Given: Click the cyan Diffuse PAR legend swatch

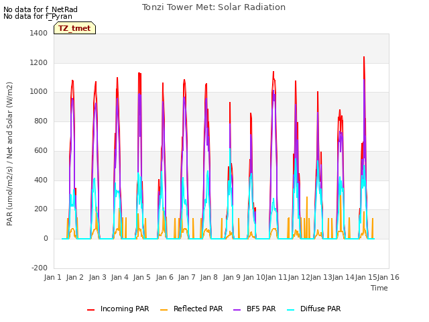Looking at the screenshot, I should click(x=291, y=310).
